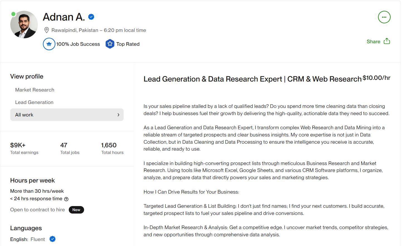Expand the All work chevron arrow
The height and width of the screenshot is (246, 402).
point(118,115)
